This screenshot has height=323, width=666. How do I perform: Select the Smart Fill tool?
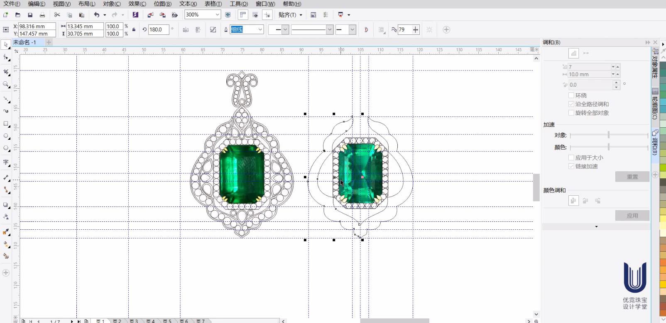[x=6, y=256]
